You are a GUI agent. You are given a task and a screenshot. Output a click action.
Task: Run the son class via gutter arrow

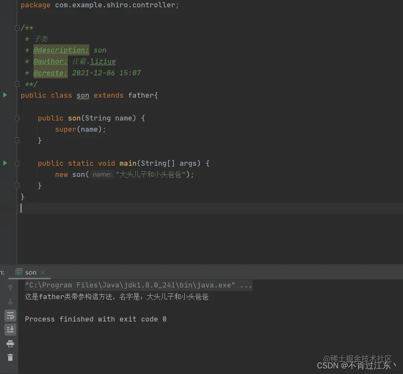[x=5, y=95]
